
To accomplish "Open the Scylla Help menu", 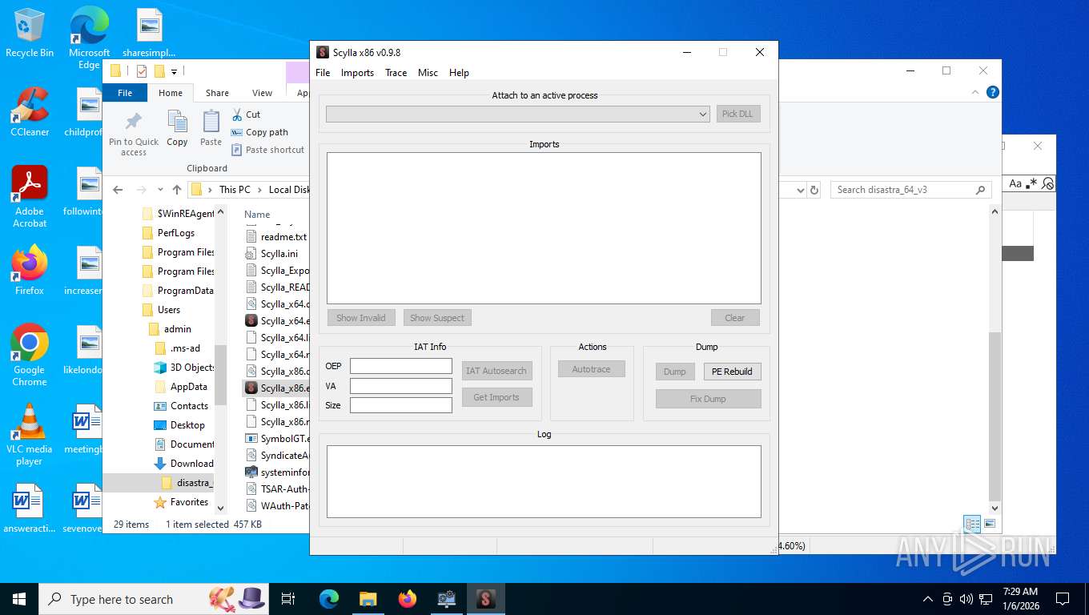I will pos(459,73).
